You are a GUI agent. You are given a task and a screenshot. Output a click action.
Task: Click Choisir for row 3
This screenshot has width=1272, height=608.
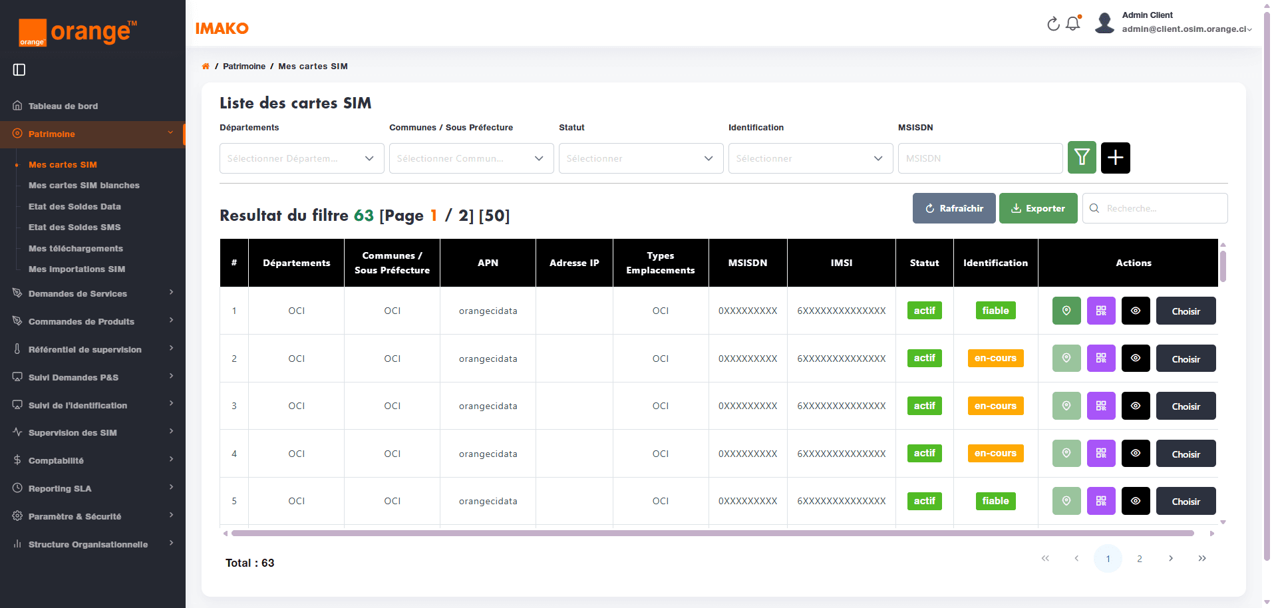(1186, 406)
